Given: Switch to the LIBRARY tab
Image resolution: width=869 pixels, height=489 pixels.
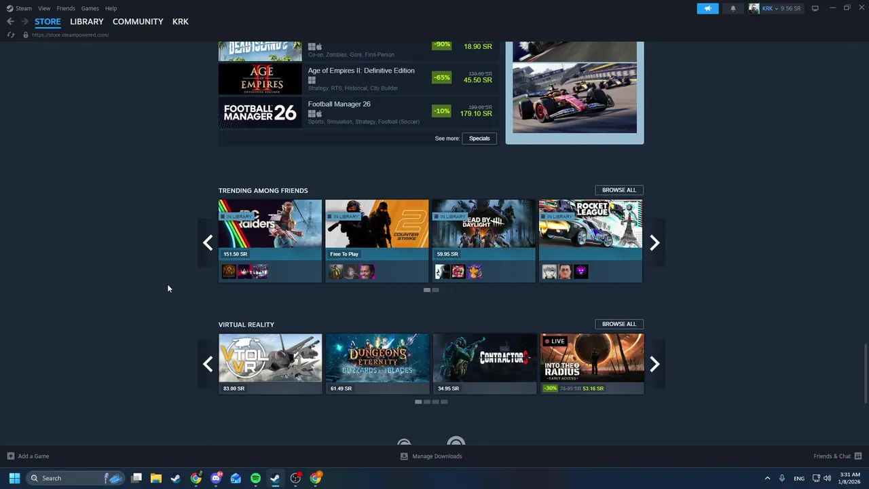Looking at the screenshot, I should coord(87,22).
